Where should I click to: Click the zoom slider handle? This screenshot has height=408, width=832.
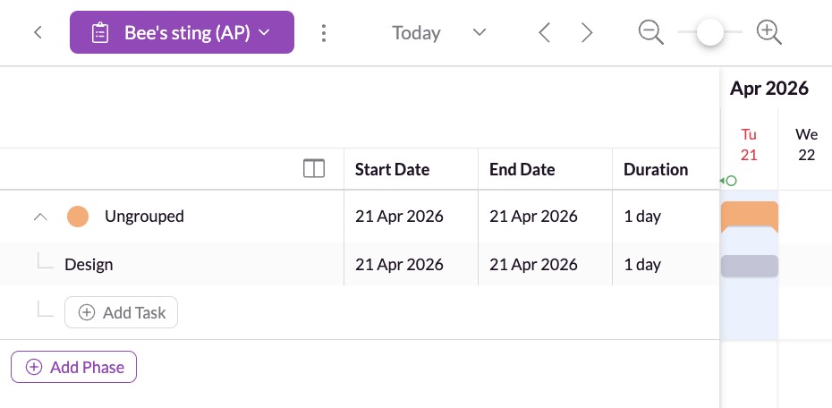tap(709, 32)
